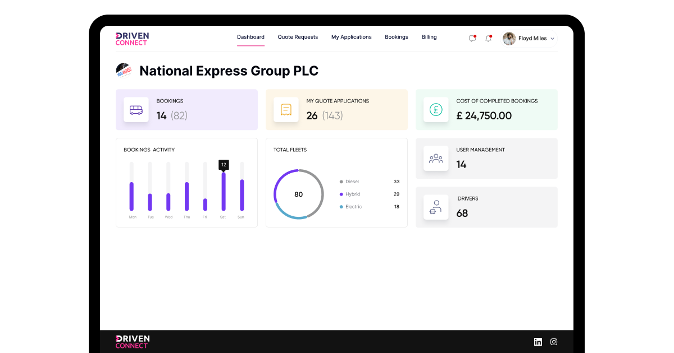674x353 pixels.
Task: Click the Mon day label under chart
Action: point(133,217)
